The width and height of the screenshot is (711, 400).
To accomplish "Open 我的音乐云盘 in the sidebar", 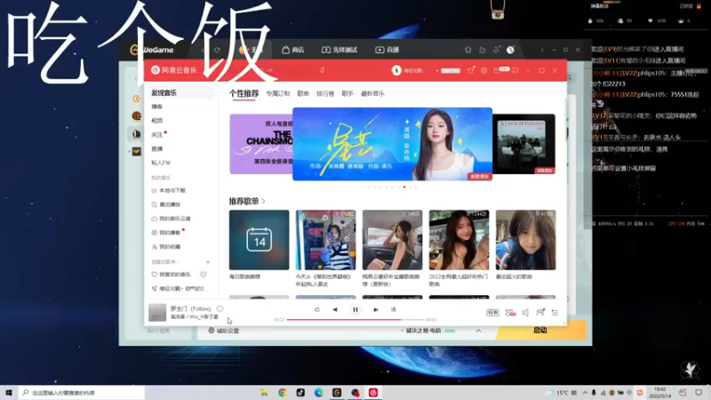I will (x=171, y=219).
